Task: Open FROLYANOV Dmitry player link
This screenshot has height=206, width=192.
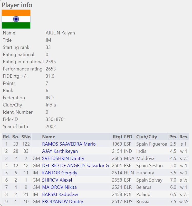Action: [63, 202]
